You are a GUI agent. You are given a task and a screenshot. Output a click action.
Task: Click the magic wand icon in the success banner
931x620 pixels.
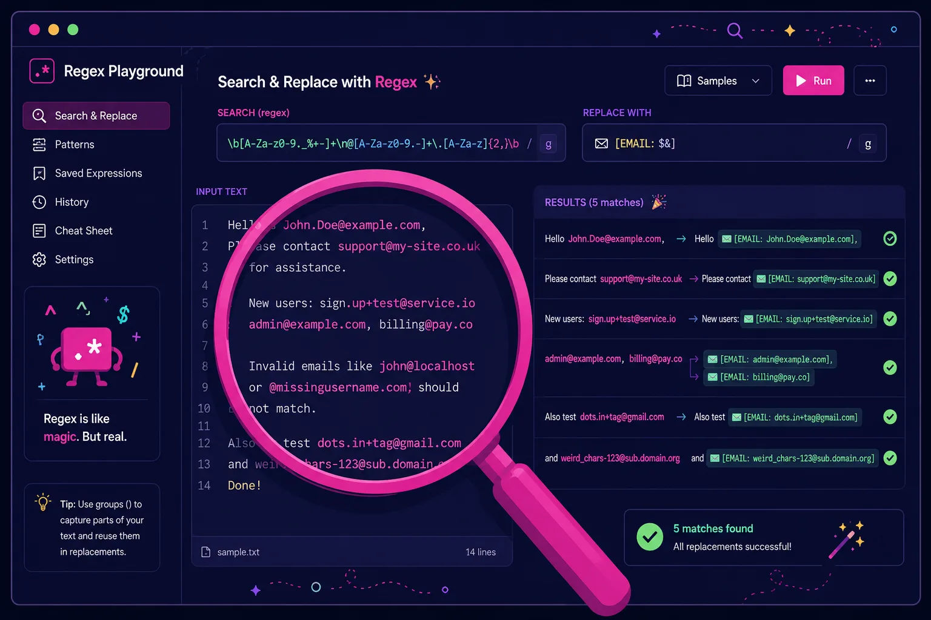coord(845,539)
